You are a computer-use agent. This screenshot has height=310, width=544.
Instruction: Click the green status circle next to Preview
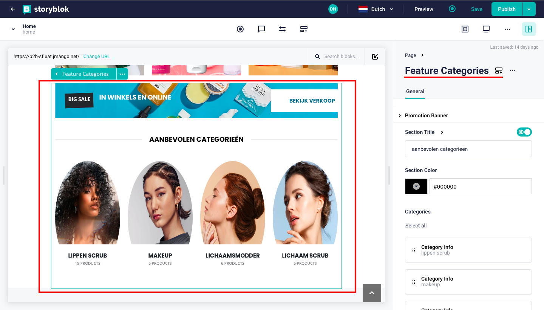tap(452, 9)
